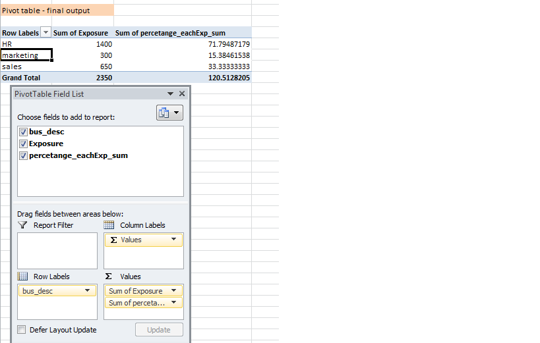Click the Column Labels grid icon
The width and height of the screenshot is (540, 343).
pyautogui.click(x=109, y=225)
